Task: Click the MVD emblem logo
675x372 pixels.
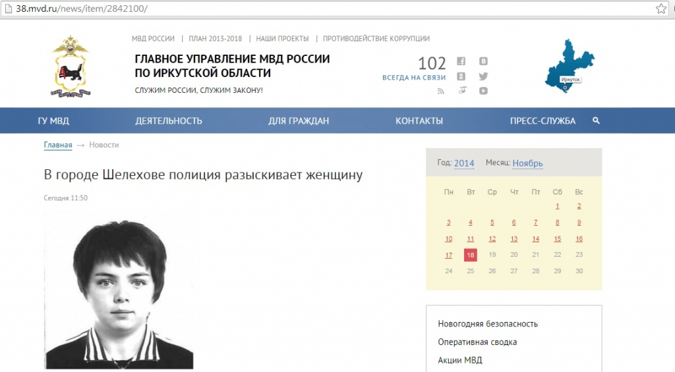Action: coord(69,66)
